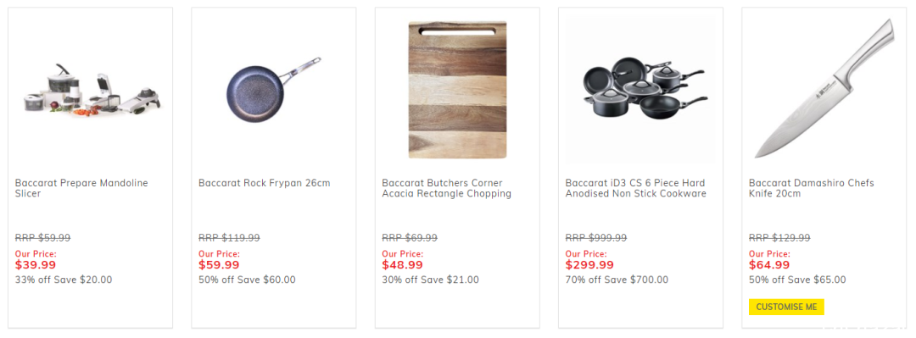Open Baccarat Prepare Mandoline Slicer title link
Image resolution: width=916 pixels, height=338 pixels.
coord(81,188)
